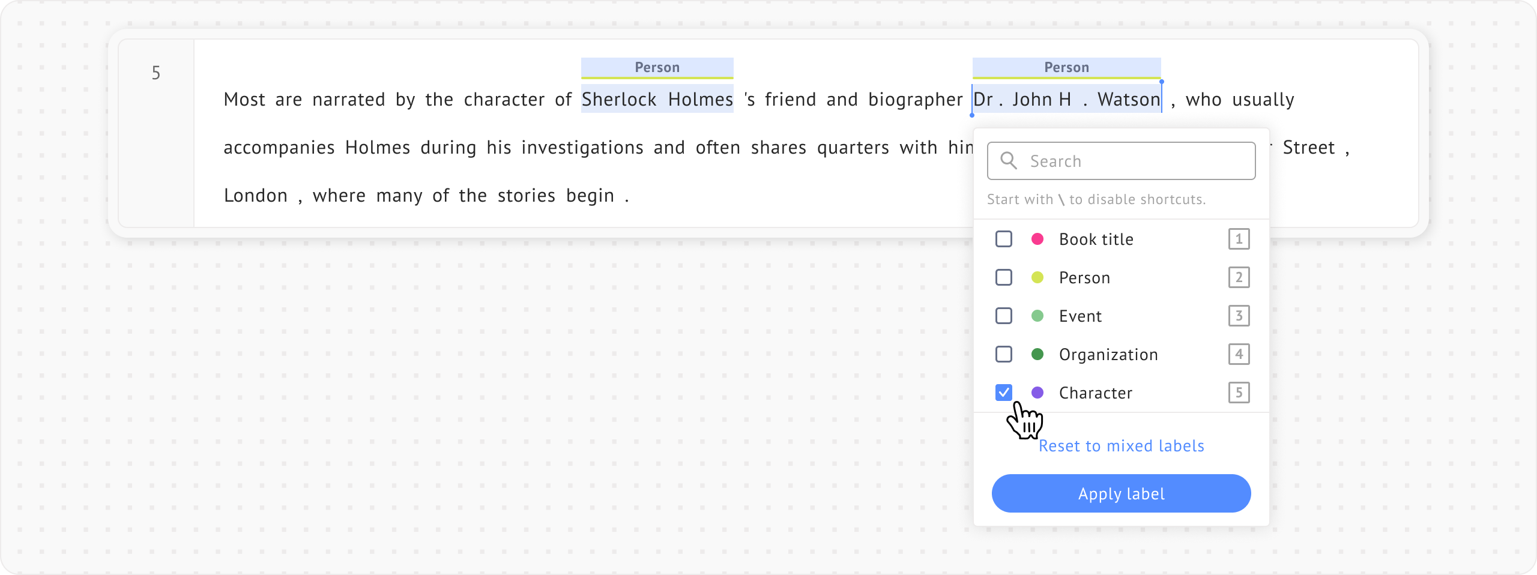The height and width of the screenshot is (575, 1537).
Task: Select the Organization label entry
Action: [x=1108, y=355]
